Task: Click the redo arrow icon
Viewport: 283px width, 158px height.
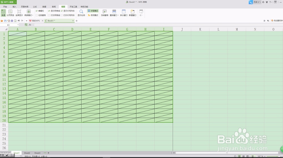Action: tap(22, 21)
